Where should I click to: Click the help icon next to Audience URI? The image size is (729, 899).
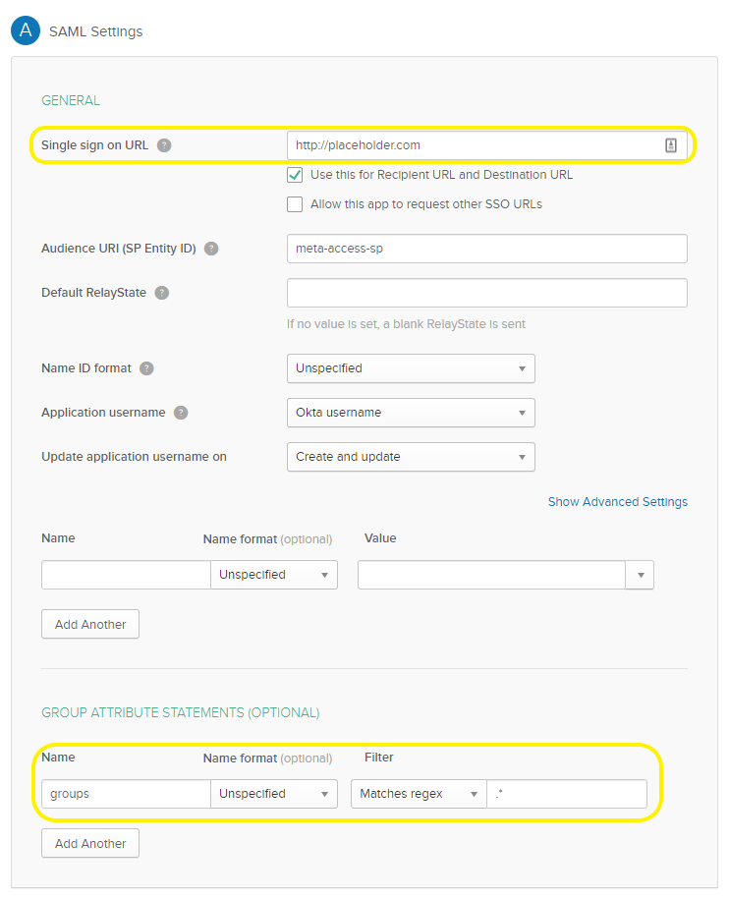(211, 249)
